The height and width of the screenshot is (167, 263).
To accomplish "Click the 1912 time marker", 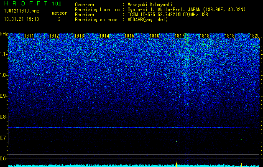I will pyautogui.click(x=54, y=36).
